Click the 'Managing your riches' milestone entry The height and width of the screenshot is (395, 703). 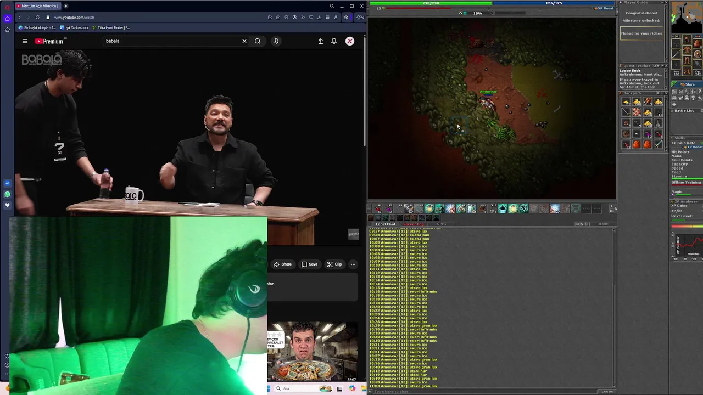click(x=641, y=33)
